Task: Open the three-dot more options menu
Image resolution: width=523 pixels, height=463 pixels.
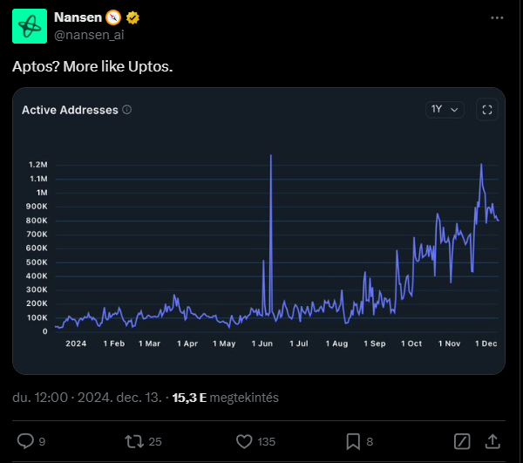Action: click(496, 17)
